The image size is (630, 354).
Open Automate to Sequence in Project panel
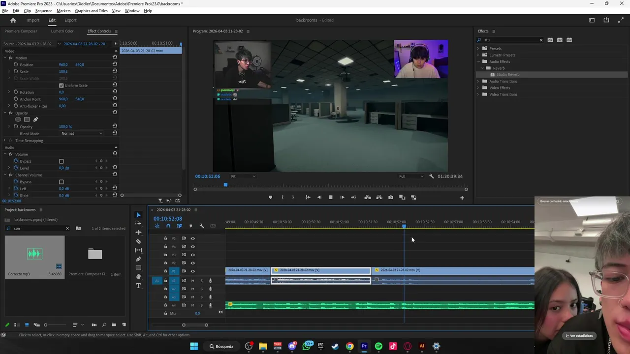(94, 324)
